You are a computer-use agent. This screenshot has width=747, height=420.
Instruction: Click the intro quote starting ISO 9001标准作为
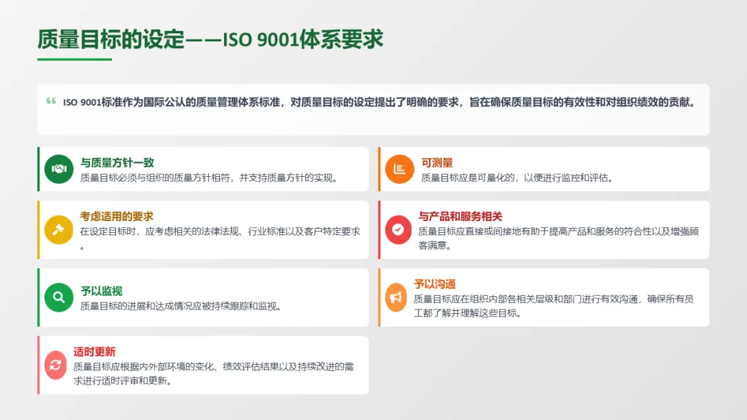pyautogui.click(x=380, y=102)
